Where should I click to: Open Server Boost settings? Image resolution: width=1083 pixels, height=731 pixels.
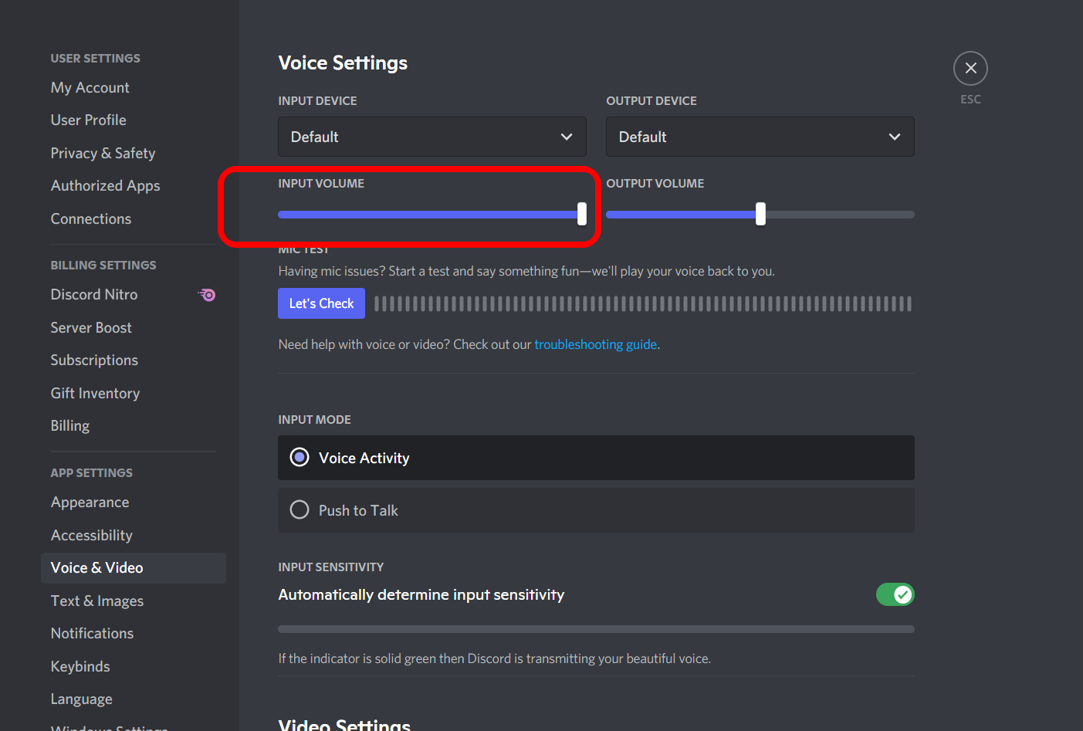pos(91,328)
